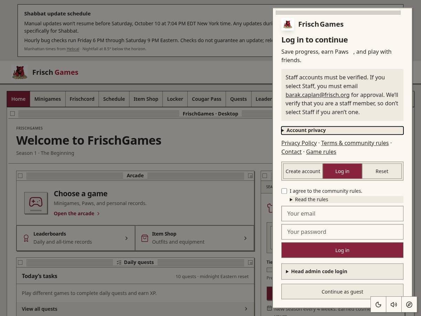Viewport: 421px width, 316px height.
Task: Open the Home nav tab
Action: pyautogui.click(x=18, y=99)
